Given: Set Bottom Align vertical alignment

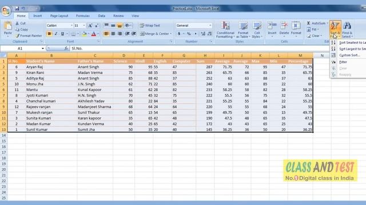Looking at the screenshot, I should [120, 25].
